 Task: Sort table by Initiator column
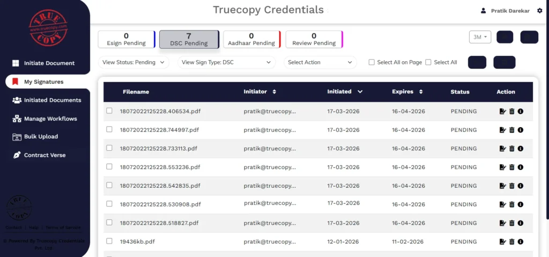pyautogui.click(x=274, y=92)
